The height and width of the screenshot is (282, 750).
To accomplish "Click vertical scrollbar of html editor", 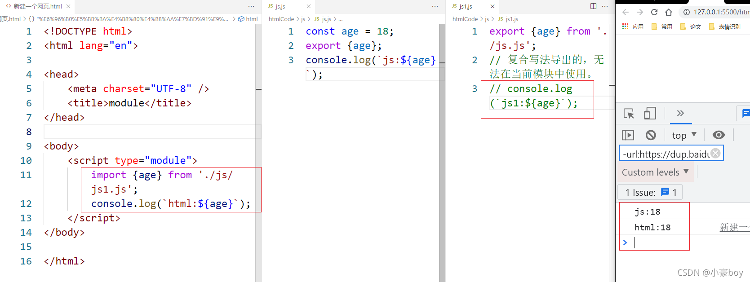I will click(x=258, y=153).
